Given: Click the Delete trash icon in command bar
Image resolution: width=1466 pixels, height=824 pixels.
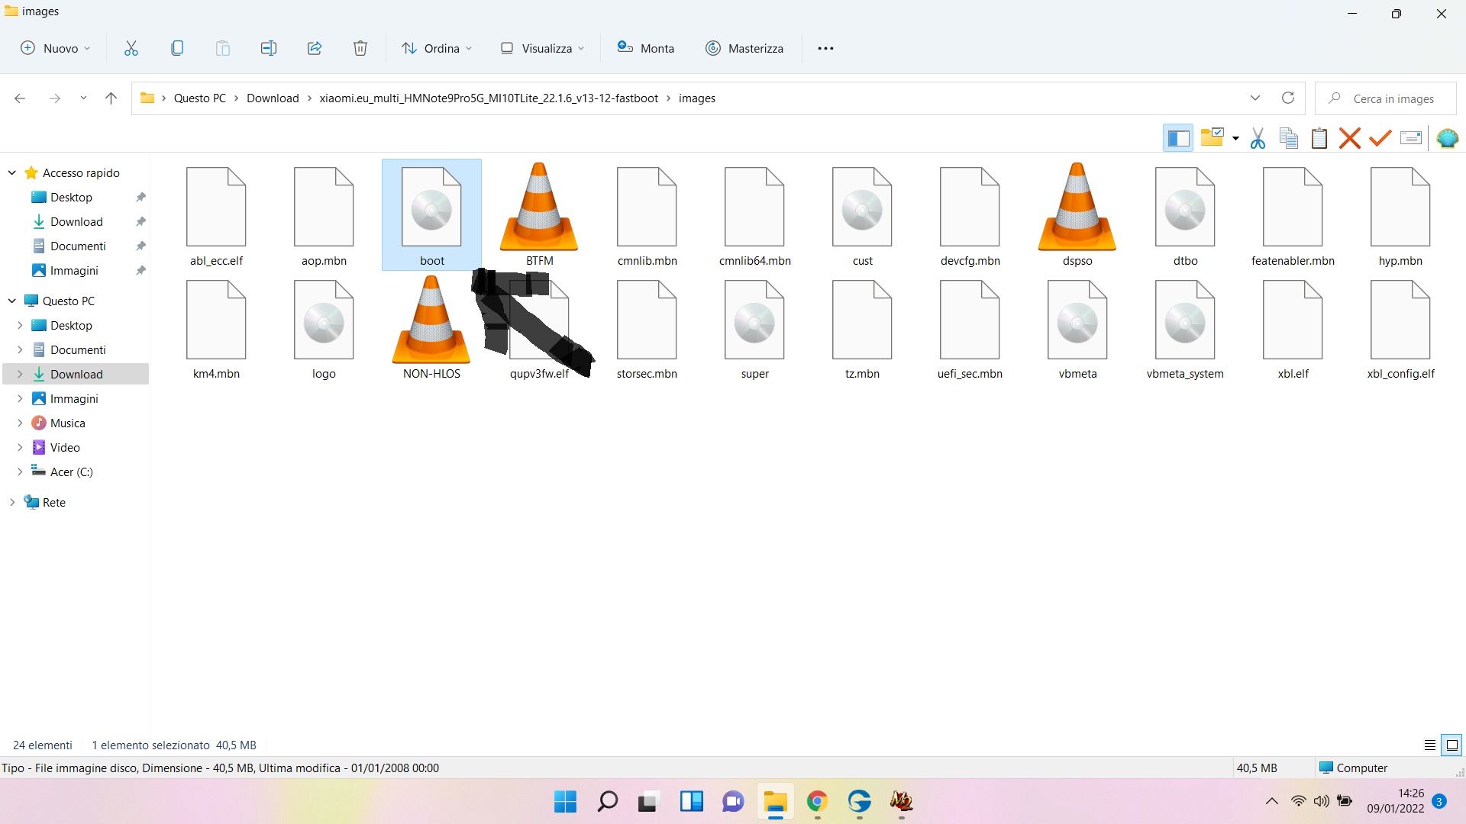Looking at the screenshot, I should point(360,48).
